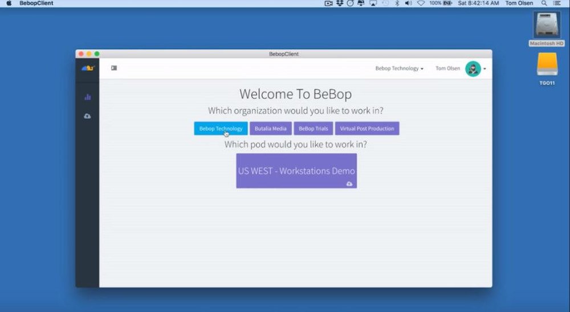570x312 pixels.
Task: Choose the Virtual Post Production organization
Action: 367,129
